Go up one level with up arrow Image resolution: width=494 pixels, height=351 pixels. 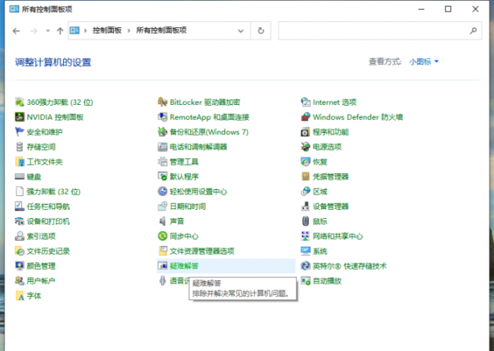coord(60,30)
